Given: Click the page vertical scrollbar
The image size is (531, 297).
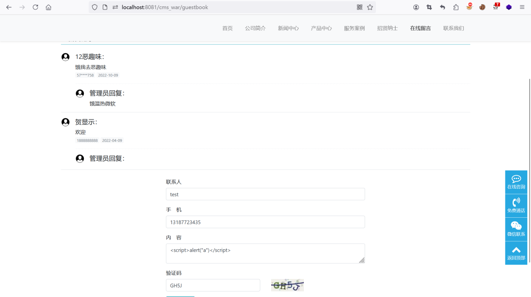Looking at the screenshot, I should pyautogui.click(x=529, y=170).
